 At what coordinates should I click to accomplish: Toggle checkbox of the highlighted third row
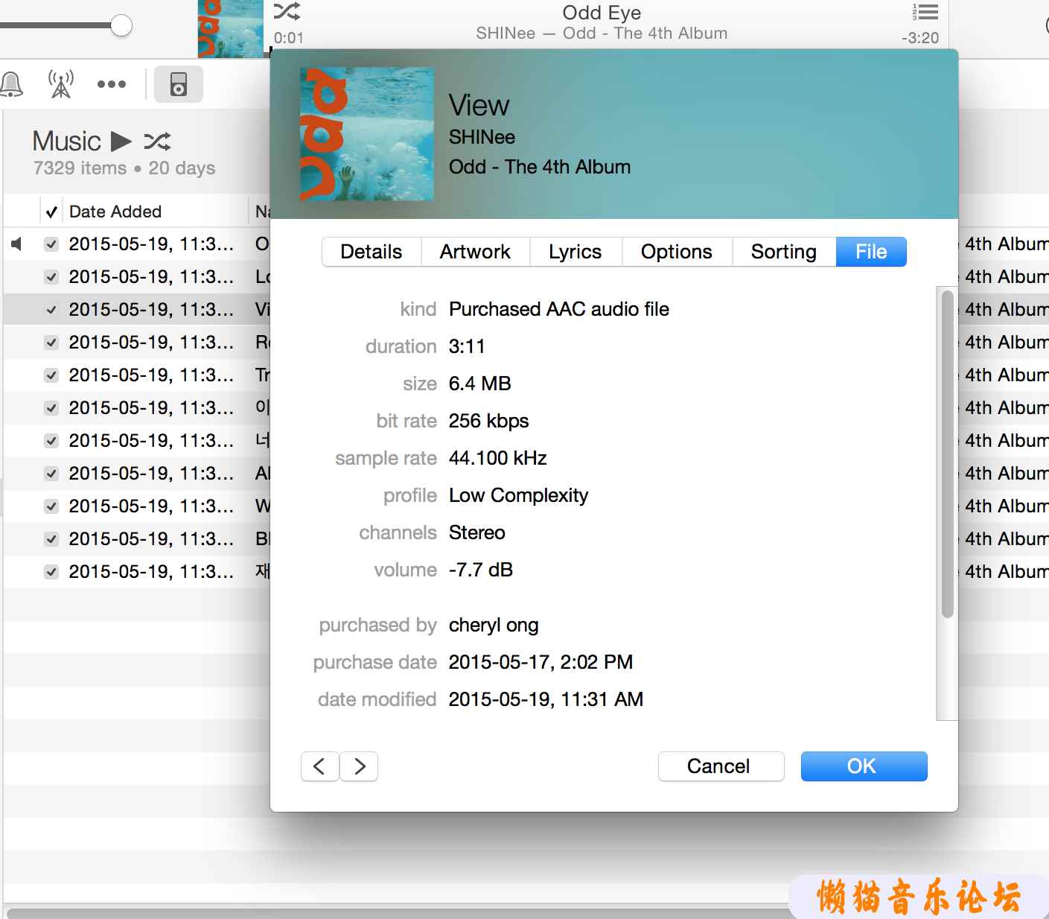[51, 309]
